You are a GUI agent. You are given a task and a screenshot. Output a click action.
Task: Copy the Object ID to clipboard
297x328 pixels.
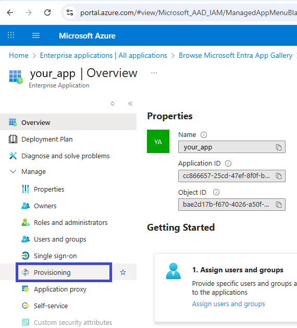pos(279,205)
